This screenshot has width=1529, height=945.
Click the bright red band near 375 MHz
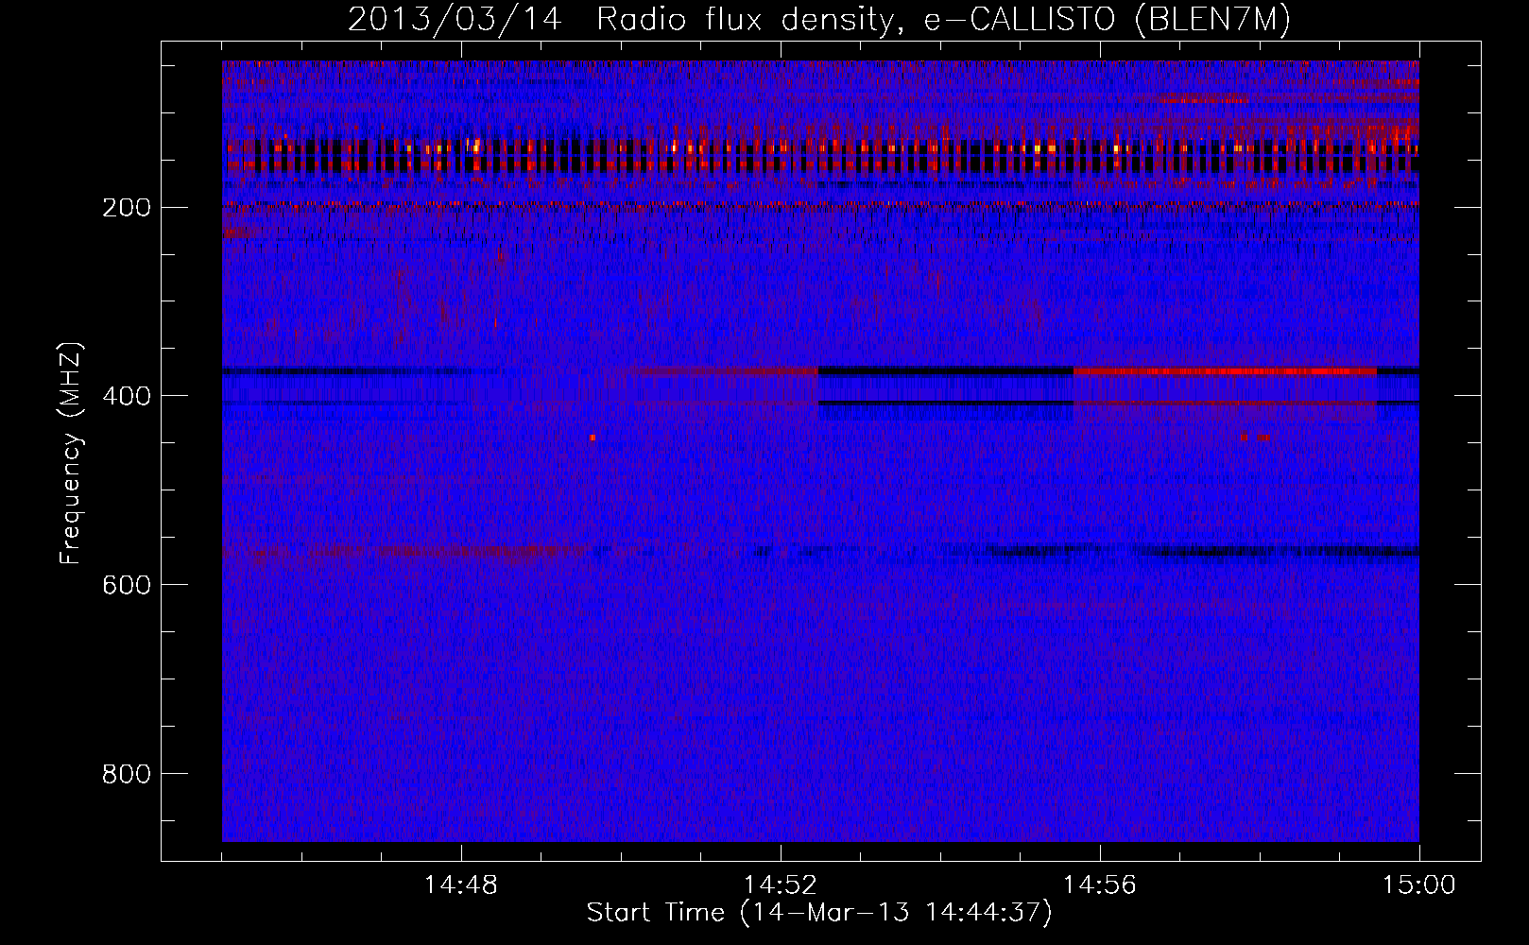(1225, 371)
